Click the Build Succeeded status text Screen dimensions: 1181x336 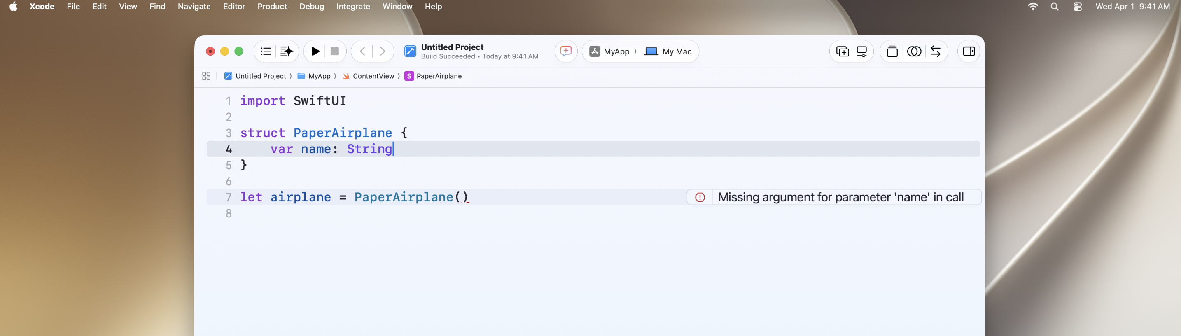click(448, 56)
